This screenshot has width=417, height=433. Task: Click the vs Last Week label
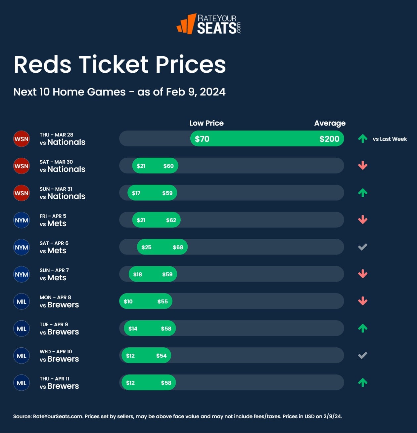(390, 139)
